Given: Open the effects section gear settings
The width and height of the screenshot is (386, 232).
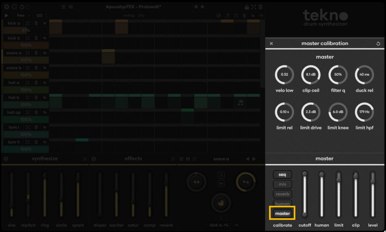Looking at the screenshot, I should tap(93, 159).
